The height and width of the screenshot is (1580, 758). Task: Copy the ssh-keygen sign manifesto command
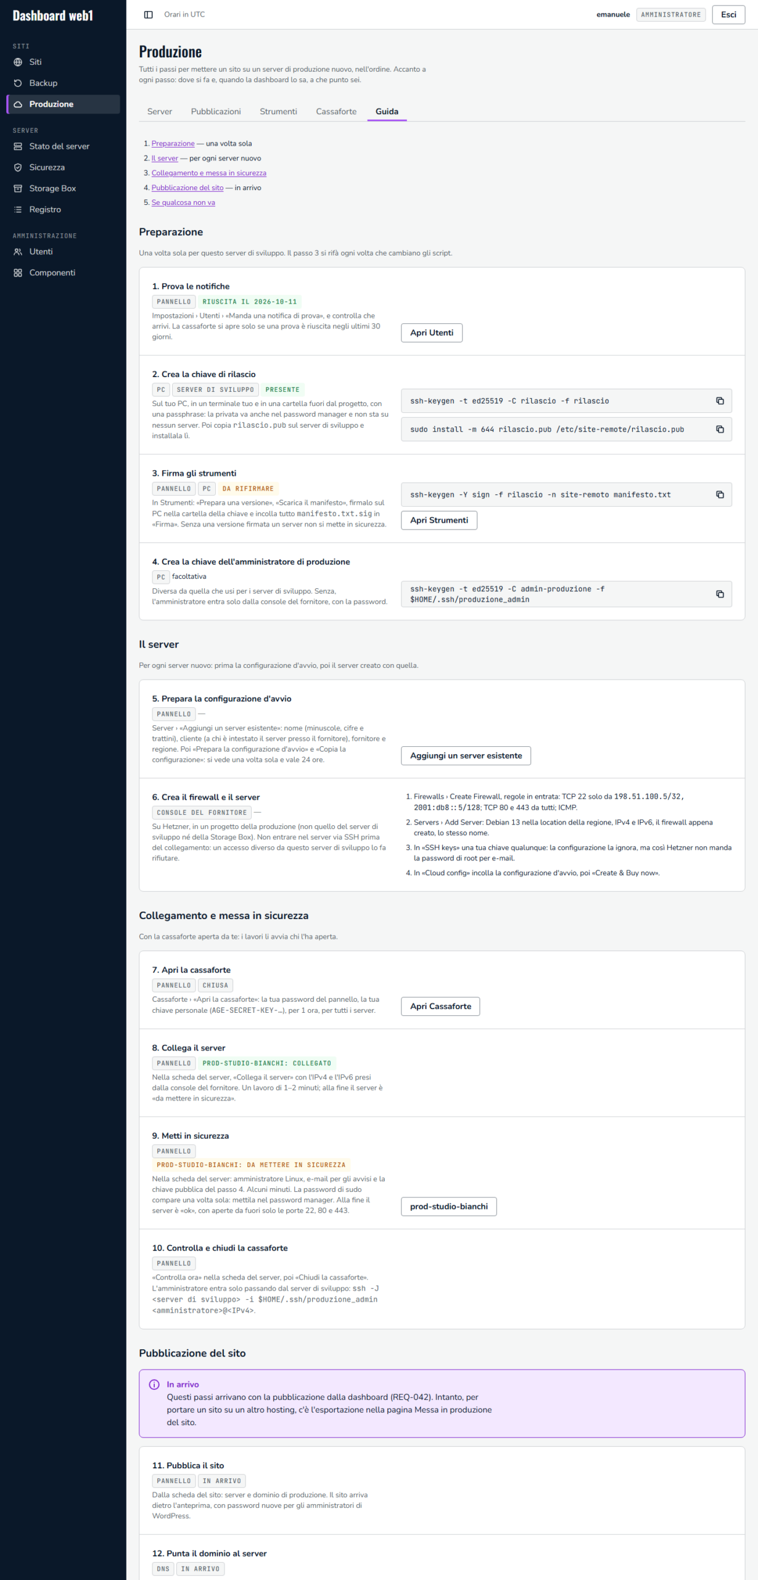(719, 495)
